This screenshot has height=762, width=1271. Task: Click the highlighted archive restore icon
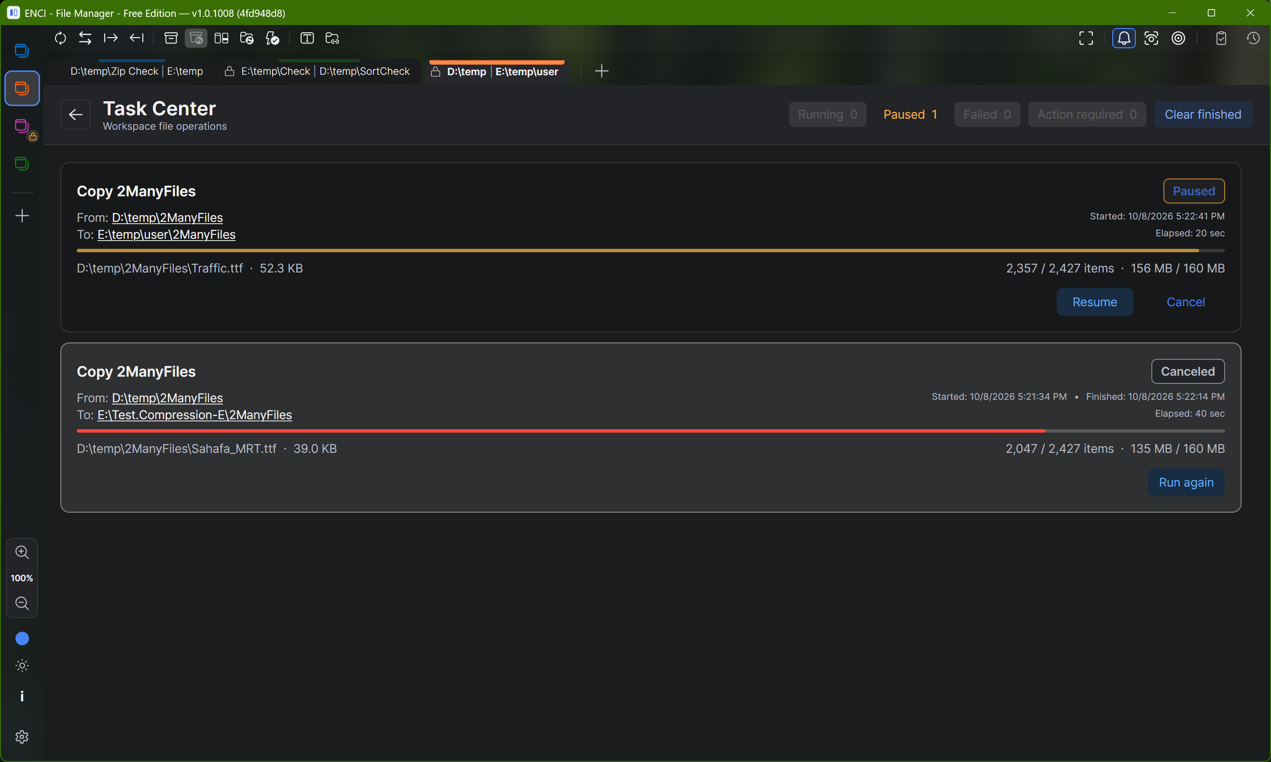[196, 38]
